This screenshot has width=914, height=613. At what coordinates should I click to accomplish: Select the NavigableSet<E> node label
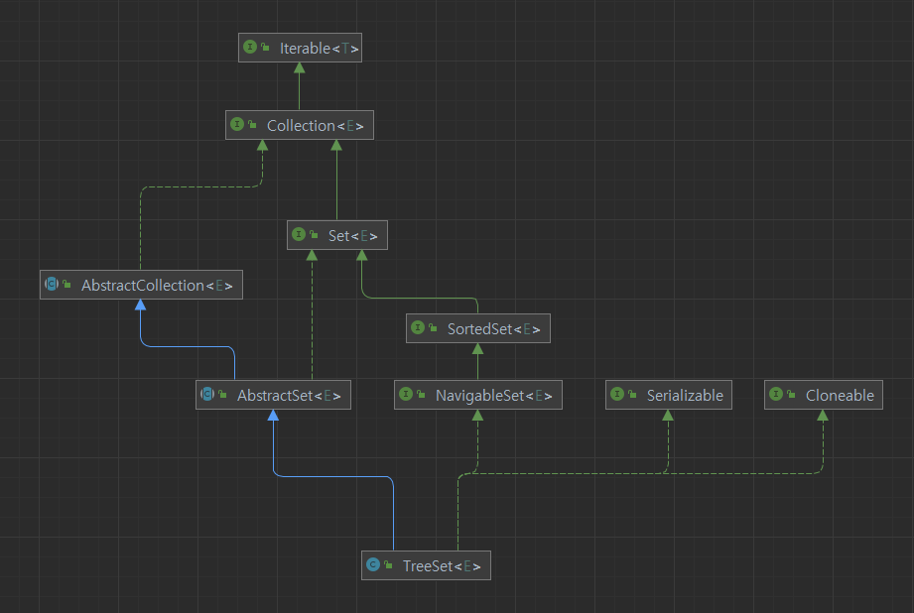point(494,396)
